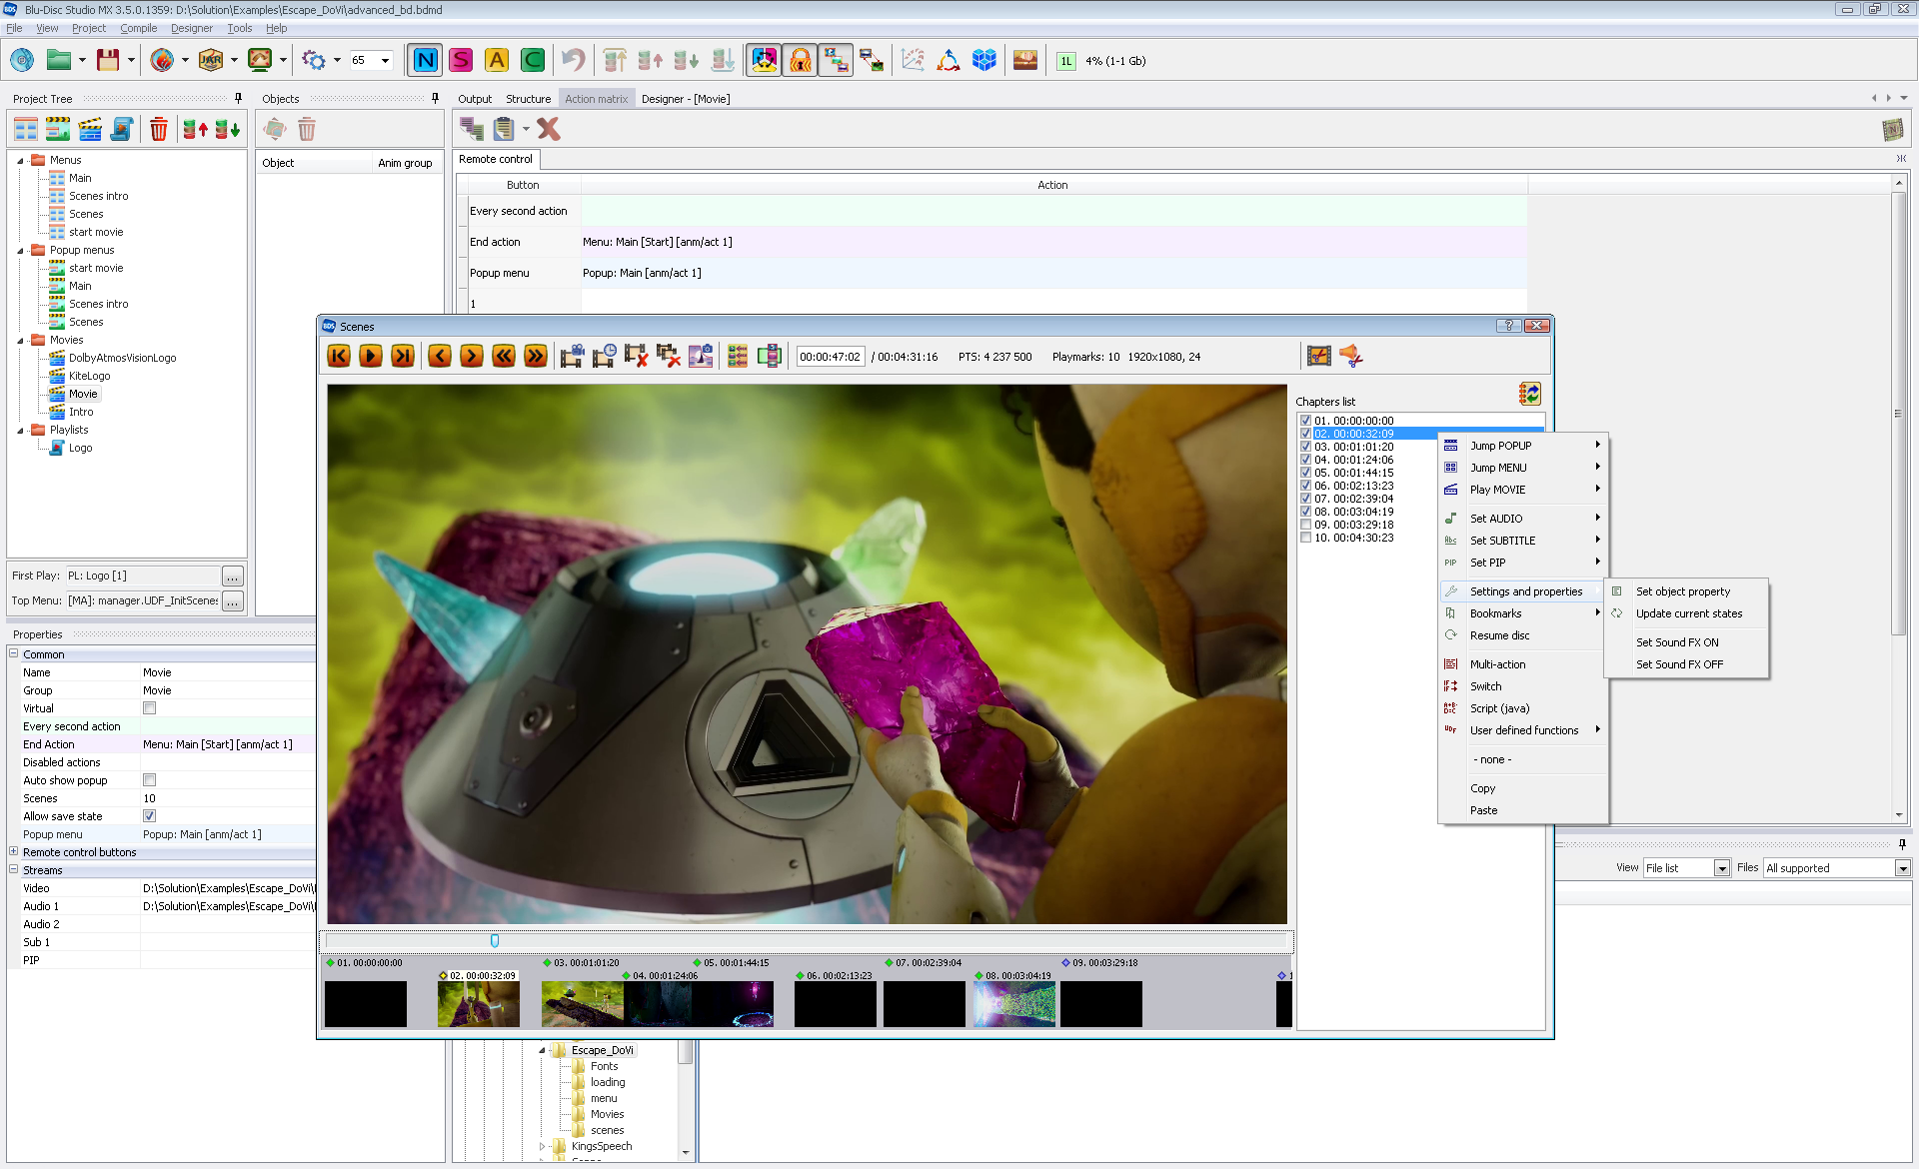Select Set object property menu item

(1682, 591)
